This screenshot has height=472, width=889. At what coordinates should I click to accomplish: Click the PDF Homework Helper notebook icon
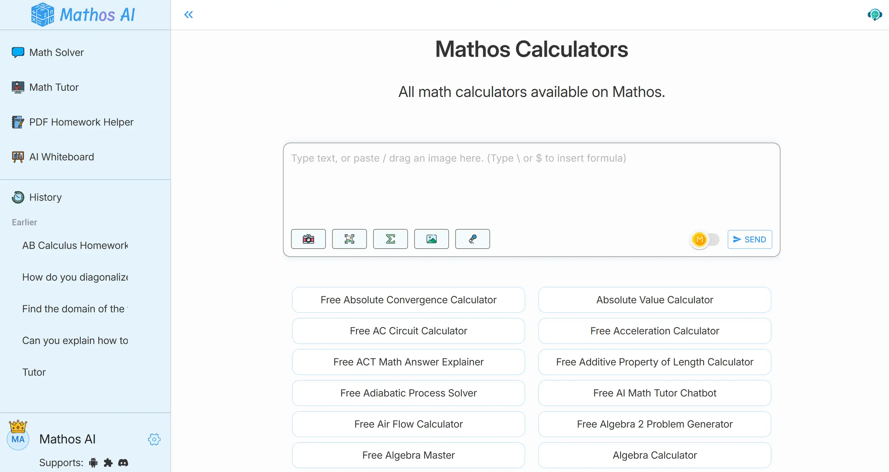click(x=18, y=122)
